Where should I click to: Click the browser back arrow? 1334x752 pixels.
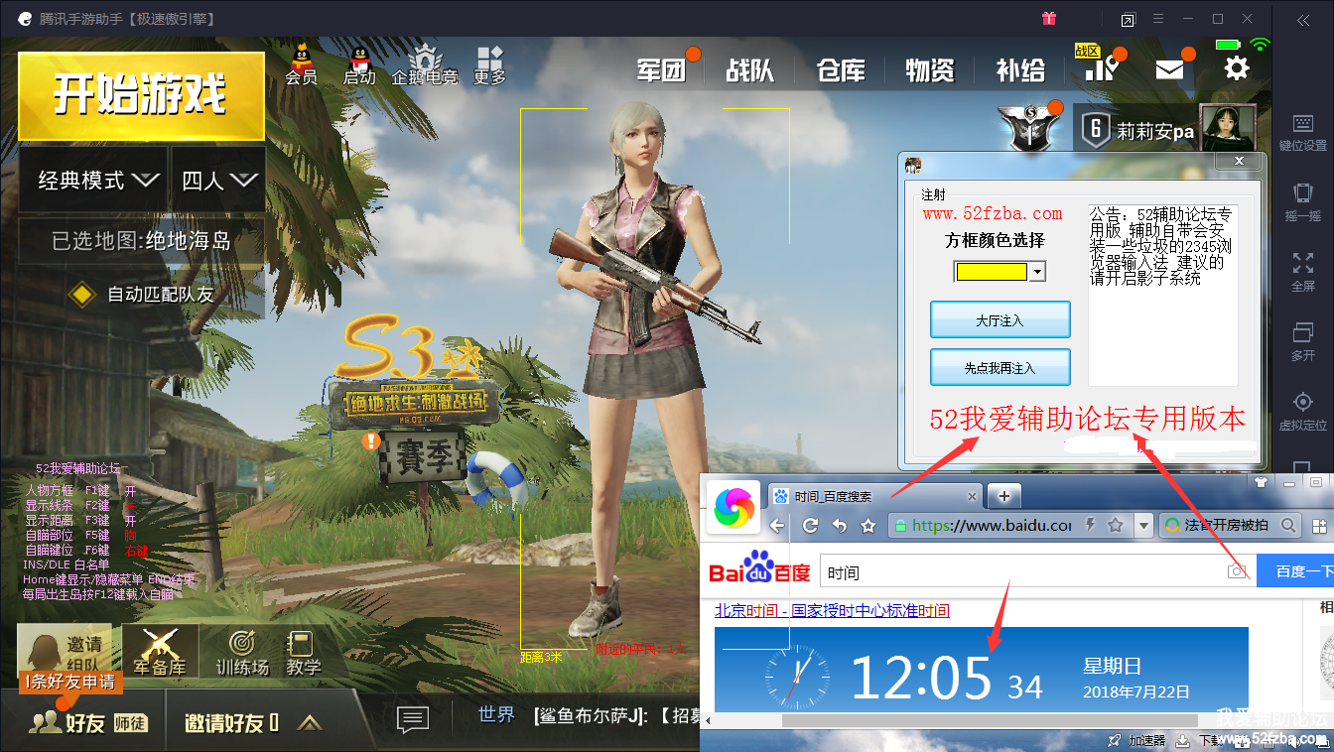tap(778, 525)
